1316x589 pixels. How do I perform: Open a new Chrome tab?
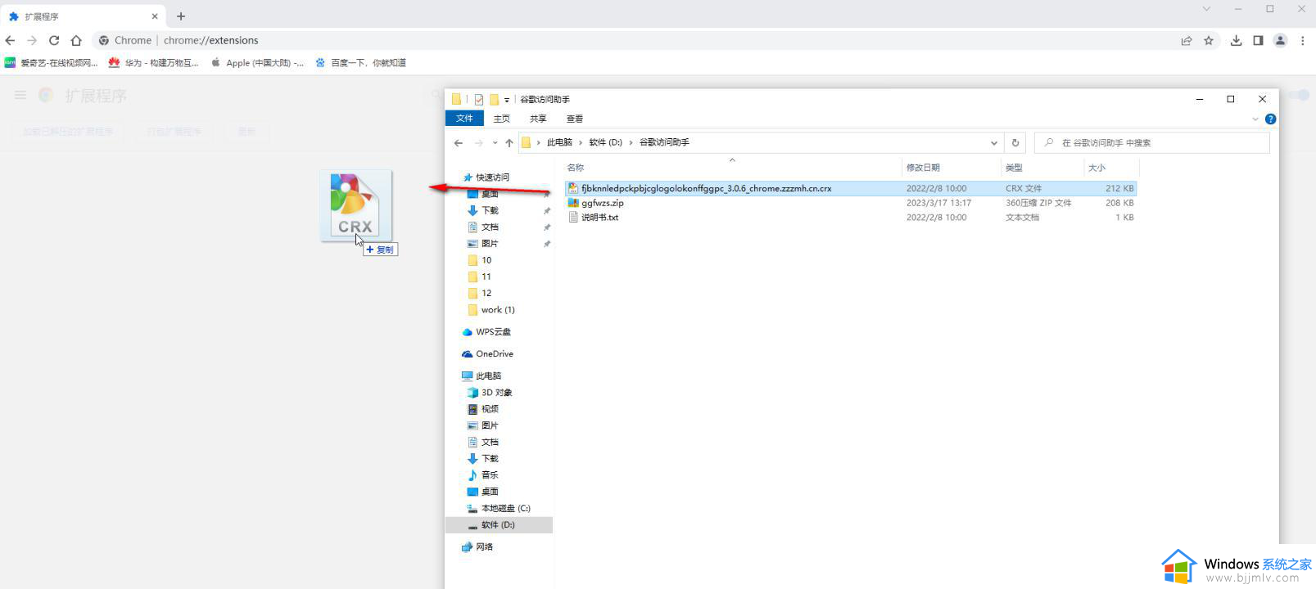point(181,16)
